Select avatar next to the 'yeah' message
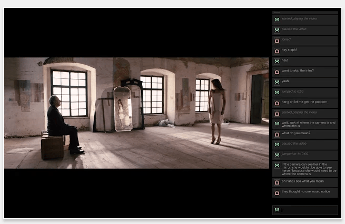The image size is (345, 224). click(277, 82)
